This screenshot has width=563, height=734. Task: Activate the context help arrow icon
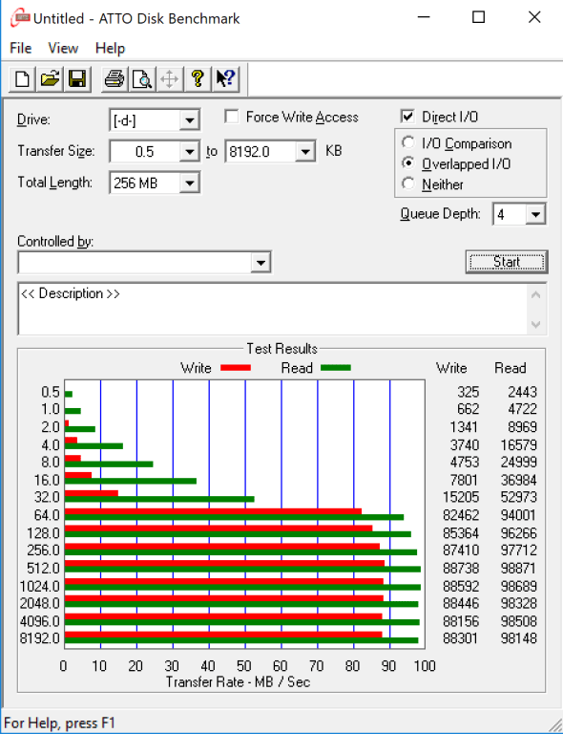(x=225, y=78)
